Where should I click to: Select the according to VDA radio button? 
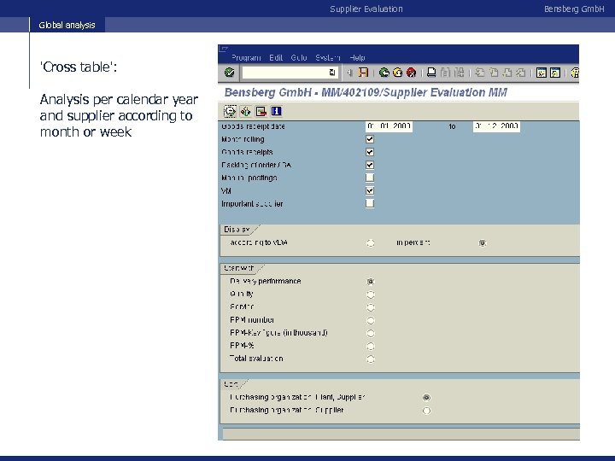[370, 243]
